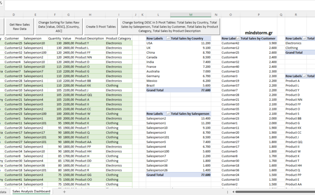Open Row Labels filter above Electronics row

pos(304,38)
